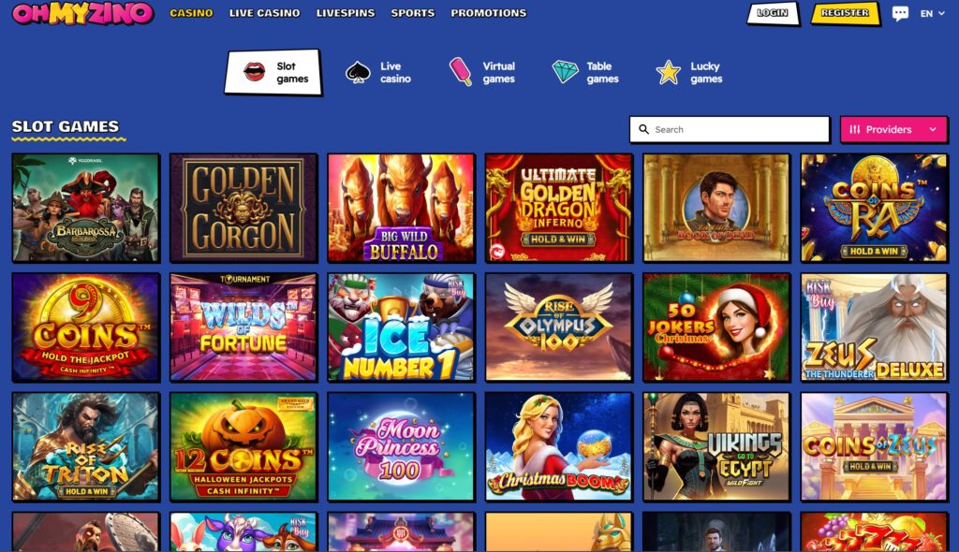Select the spade Live casino icon
Viewport: 959px width, 552px height.
358,72
